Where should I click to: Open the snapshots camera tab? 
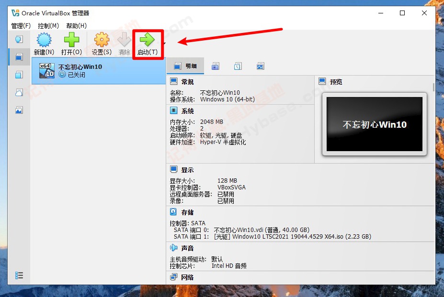pos(215,66)
